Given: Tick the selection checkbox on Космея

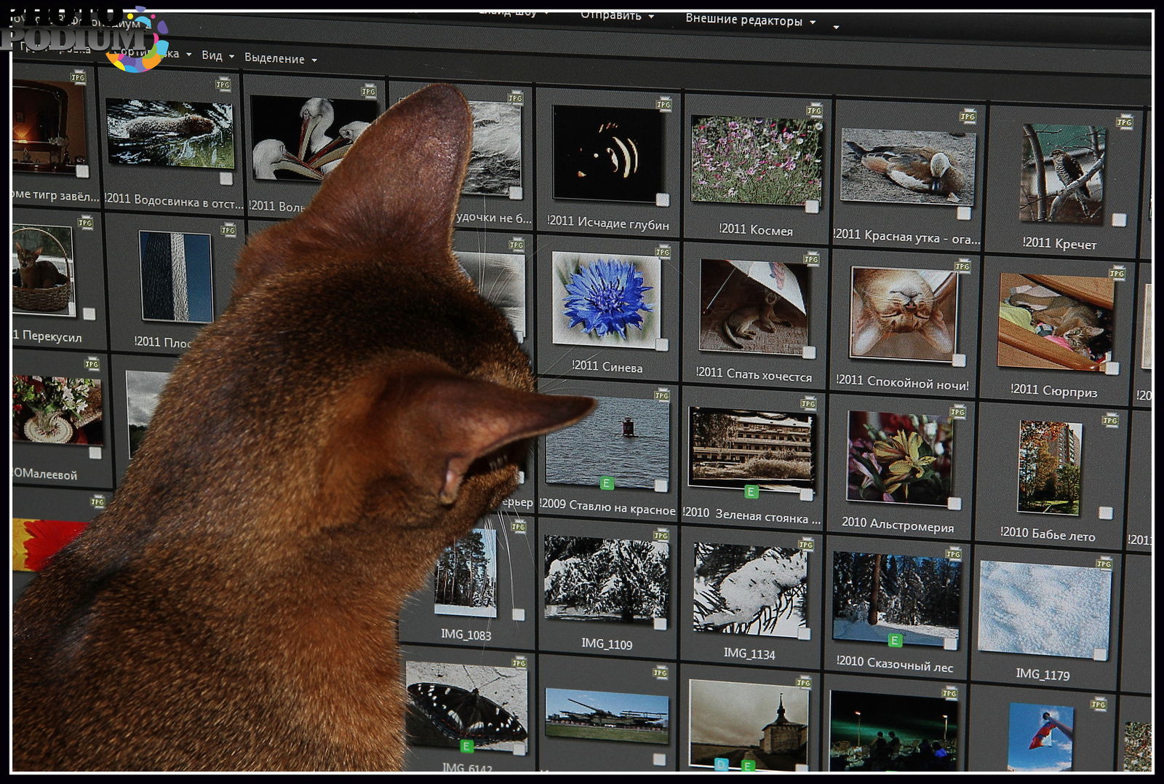Looking at the screenshot, I should (812, 207).
